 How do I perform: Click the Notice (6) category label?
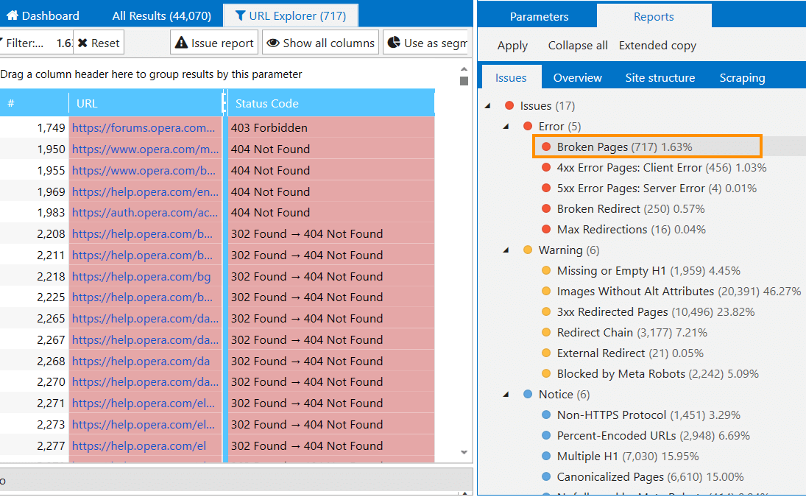564,394
